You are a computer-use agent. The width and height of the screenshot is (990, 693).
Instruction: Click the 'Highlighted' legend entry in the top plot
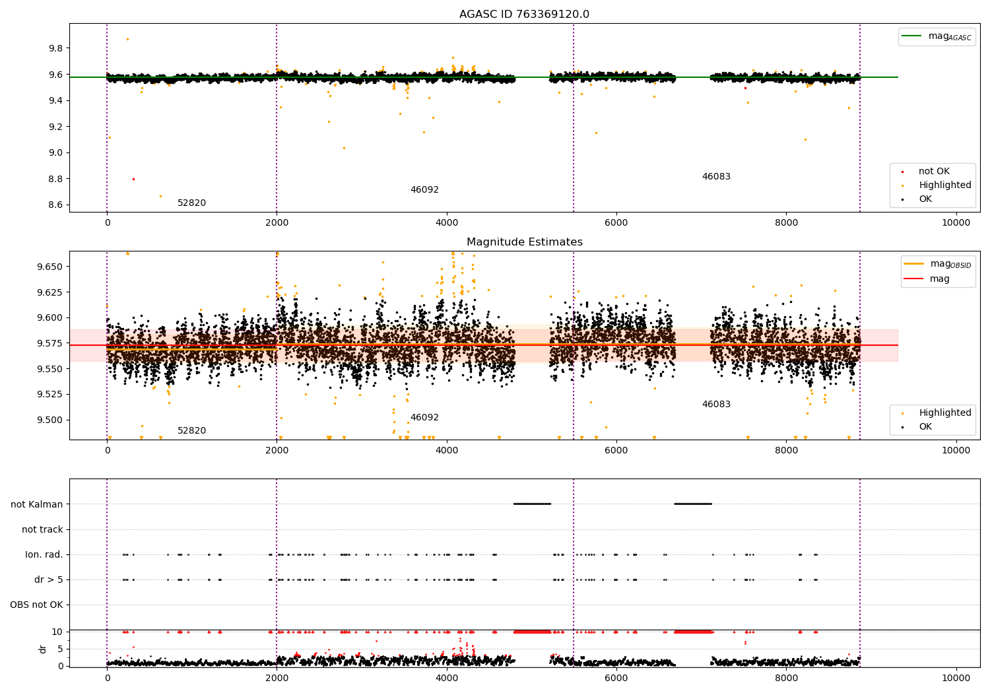[x=945, y=185]
